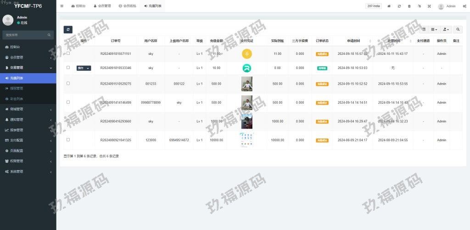Open the columns grid dropdown

434,29
